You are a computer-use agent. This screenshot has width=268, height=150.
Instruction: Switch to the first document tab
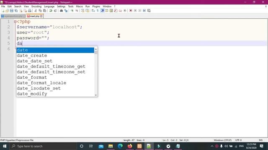pos(13,16)
